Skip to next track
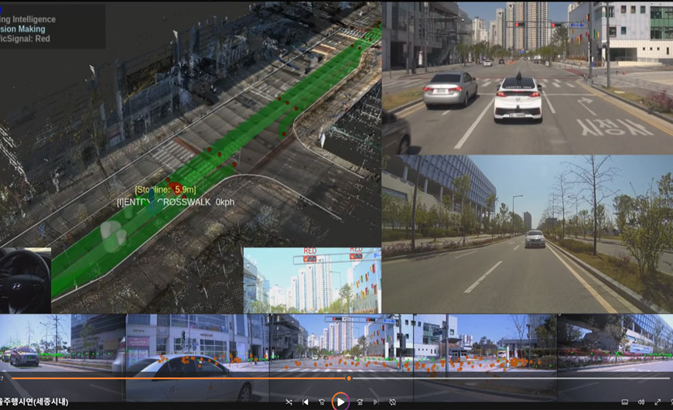This screenshot has width=673, height=410. click(376, 402)
